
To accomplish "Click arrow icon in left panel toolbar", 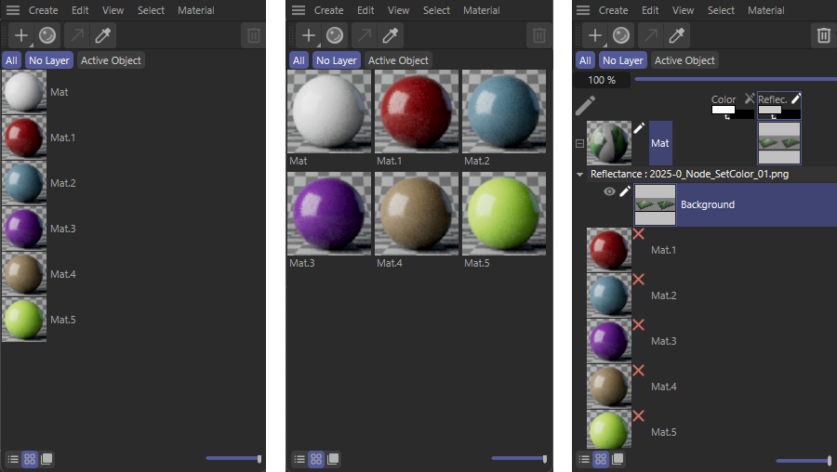I will click(77, 35).
